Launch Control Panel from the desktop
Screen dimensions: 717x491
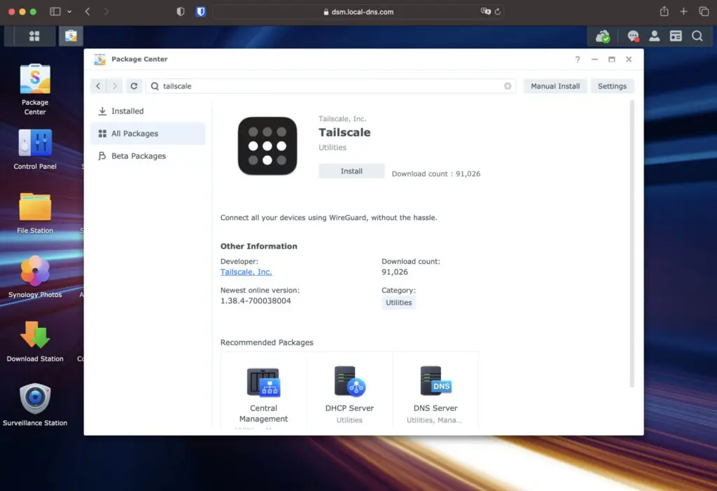(x=35, y=150)
